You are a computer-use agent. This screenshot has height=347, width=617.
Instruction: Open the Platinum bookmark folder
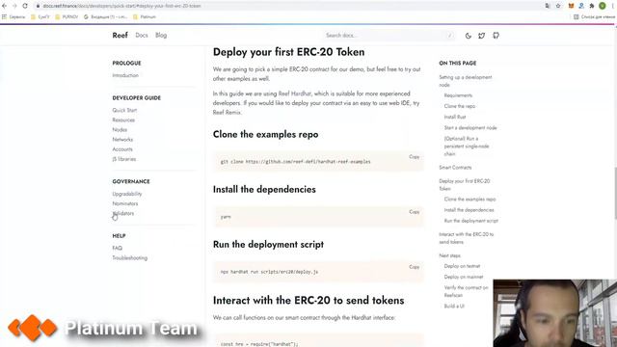(x=145, y=17)
